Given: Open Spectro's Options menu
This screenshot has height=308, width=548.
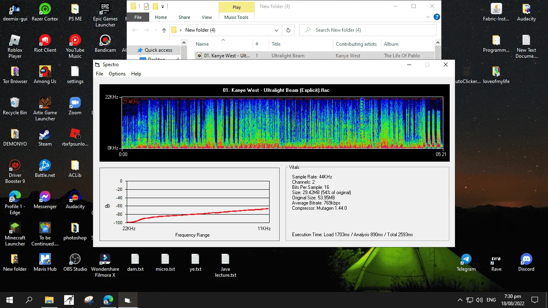Looking at the screenshot, I should [x=117, y=74].
